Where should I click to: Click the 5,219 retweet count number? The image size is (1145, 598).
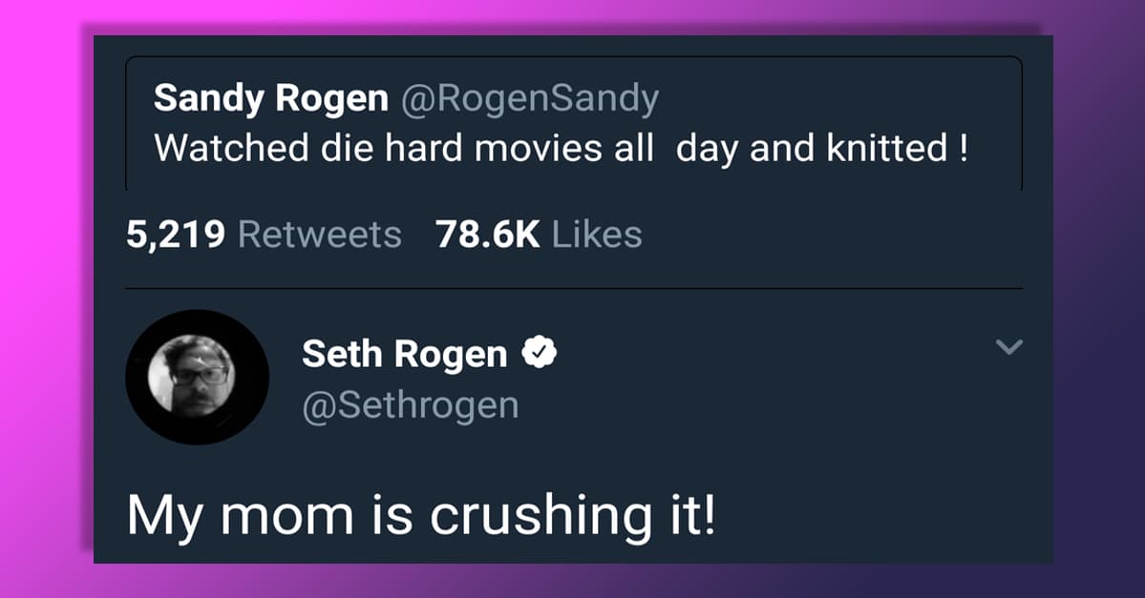[176, 235]
